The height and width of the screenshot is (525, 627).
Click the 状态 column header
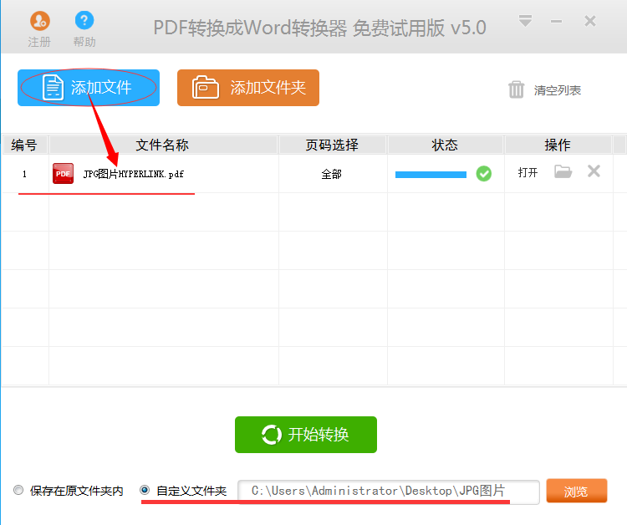tap(445, 145)
